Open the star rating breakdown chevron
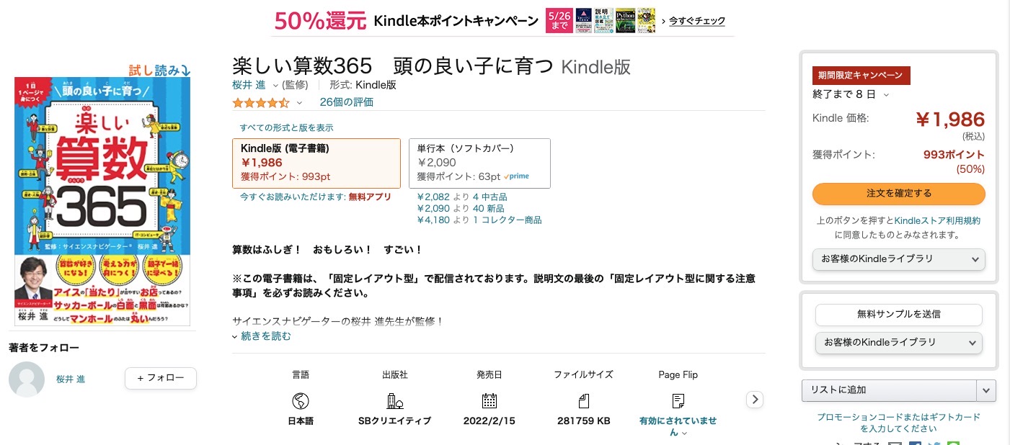The image size is (1010, 445). (x=299, y=103)
